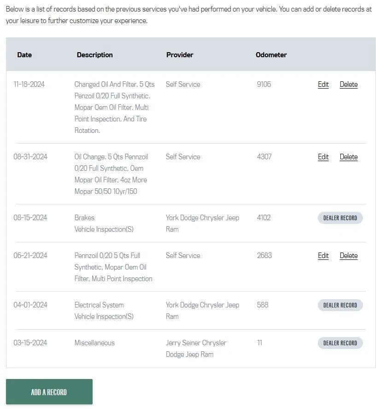Select Dealer Record badge for 08-15-2024 Brakes
380x409 pixels.
coord(340,218)
